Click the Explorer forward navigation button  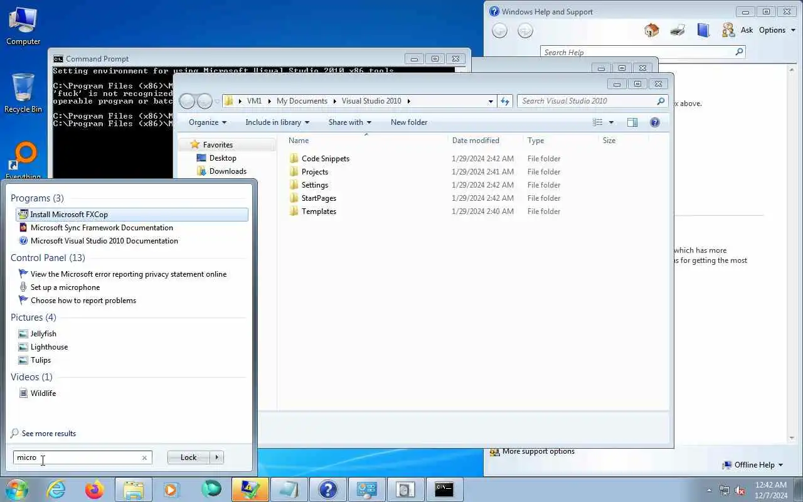point(205,101)
